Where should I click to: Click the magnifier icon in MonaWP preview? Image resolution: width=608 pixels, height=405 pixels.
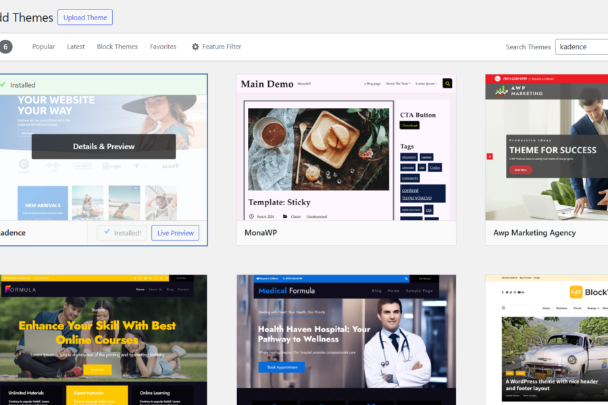pyautogui.click(x=447, y=84)
